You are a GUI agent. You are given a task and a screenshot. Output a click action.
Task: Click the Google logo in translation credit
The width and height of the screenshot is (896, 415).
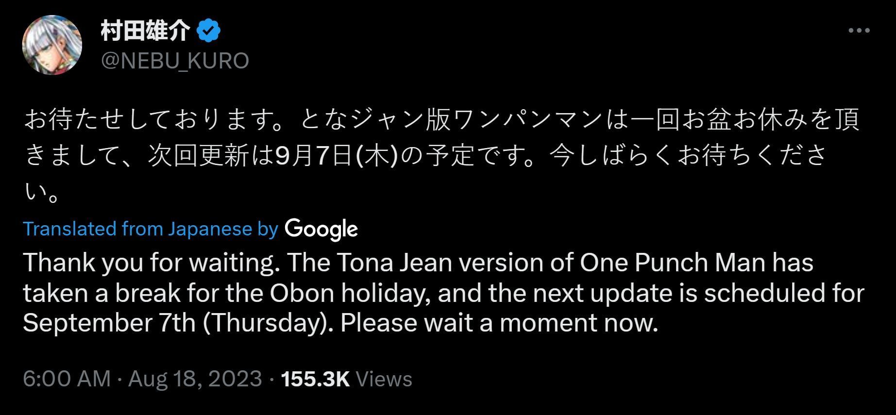(x=321, y=229)
